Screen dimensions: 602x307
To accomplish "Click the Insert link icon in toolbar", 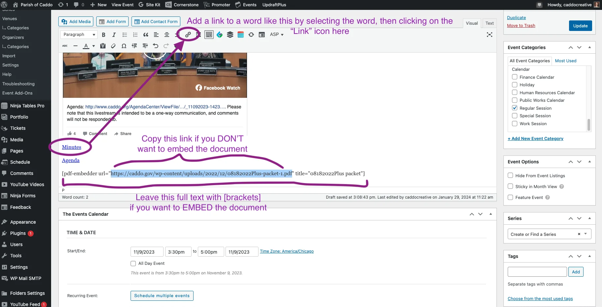I will tap(188, 35).
